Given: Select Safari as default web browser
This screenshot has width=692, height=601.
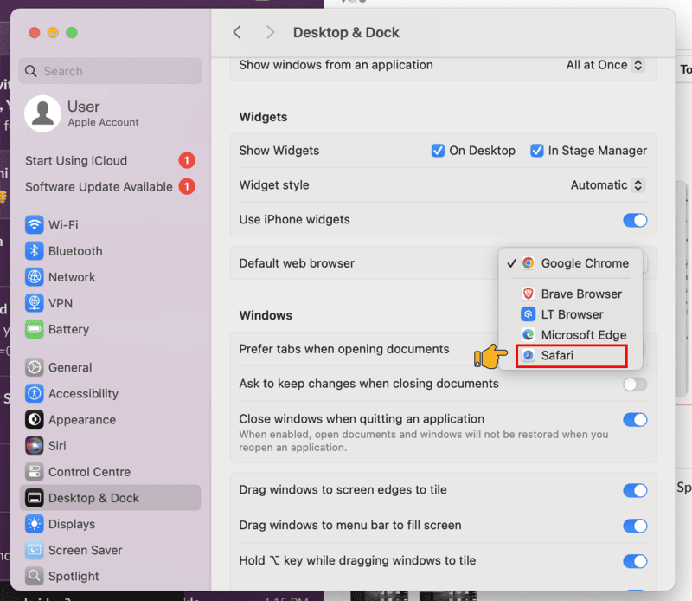Looking at the screenshot, I should coord(571,355).
